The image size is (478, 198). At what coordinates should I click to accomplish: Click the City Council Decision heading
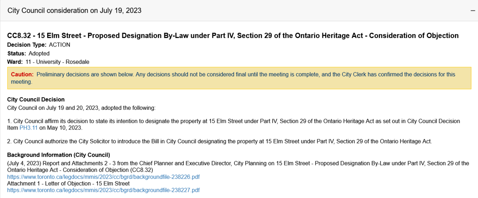[x=36, y=99]
